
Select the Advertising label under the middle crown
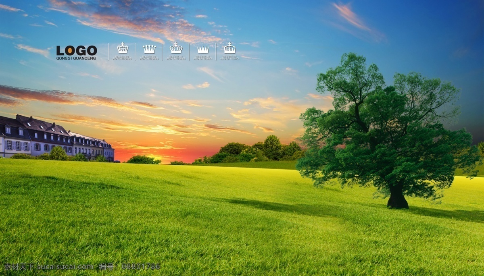(176, 58)
